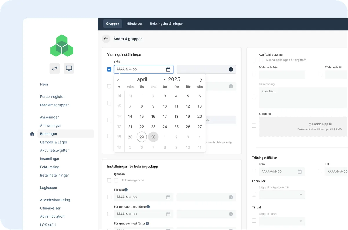348x230 pixels.
Task: Switch to the Händelser tab
Action: (x=135, y=24)
